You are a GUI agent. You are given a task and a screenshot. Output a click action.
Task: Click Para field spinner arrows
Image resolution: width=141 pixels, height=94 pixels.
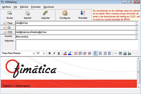137,23
